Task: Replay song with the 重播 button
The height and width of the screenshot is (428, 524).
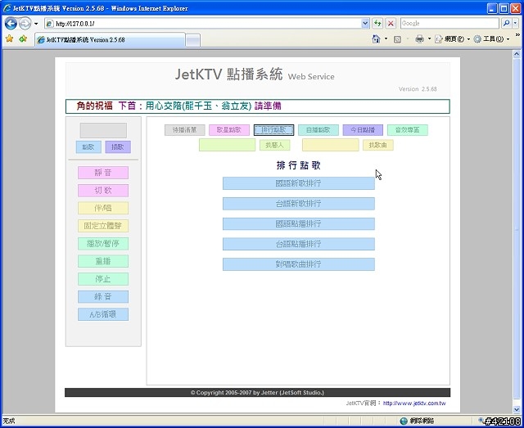Action: point(103,261)
